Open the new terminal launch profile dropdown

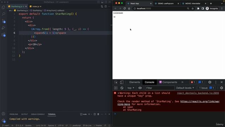pyautogui.click(x=91, y=114)
